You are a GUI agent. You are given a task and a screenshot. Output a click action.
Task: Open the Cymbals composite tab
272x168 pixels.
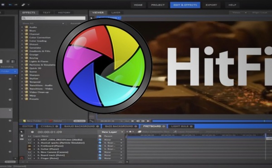(x=49, y=126)
